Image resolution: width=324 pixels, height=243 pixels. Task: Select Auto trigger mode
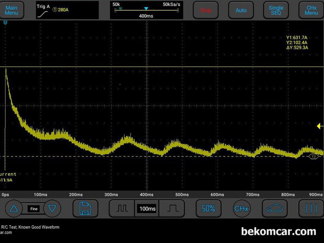point(241,10)
